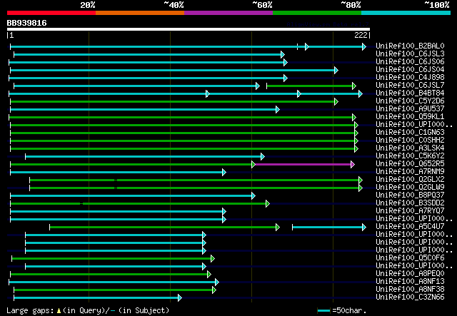
Task: Click the query end position 222
Action: (361, 35)
